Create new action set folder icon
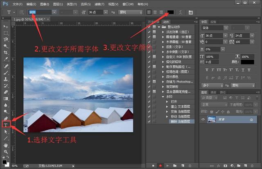 tap(175, 166)
